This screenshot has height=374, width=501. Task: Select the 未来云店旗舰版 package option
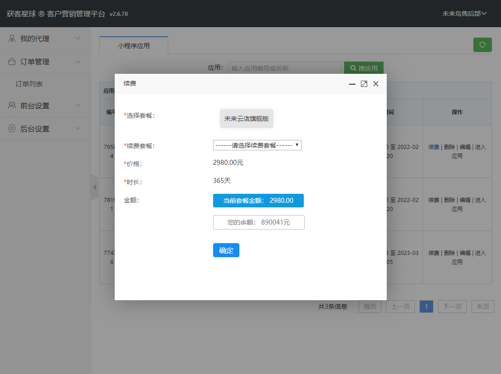point(247,119)
